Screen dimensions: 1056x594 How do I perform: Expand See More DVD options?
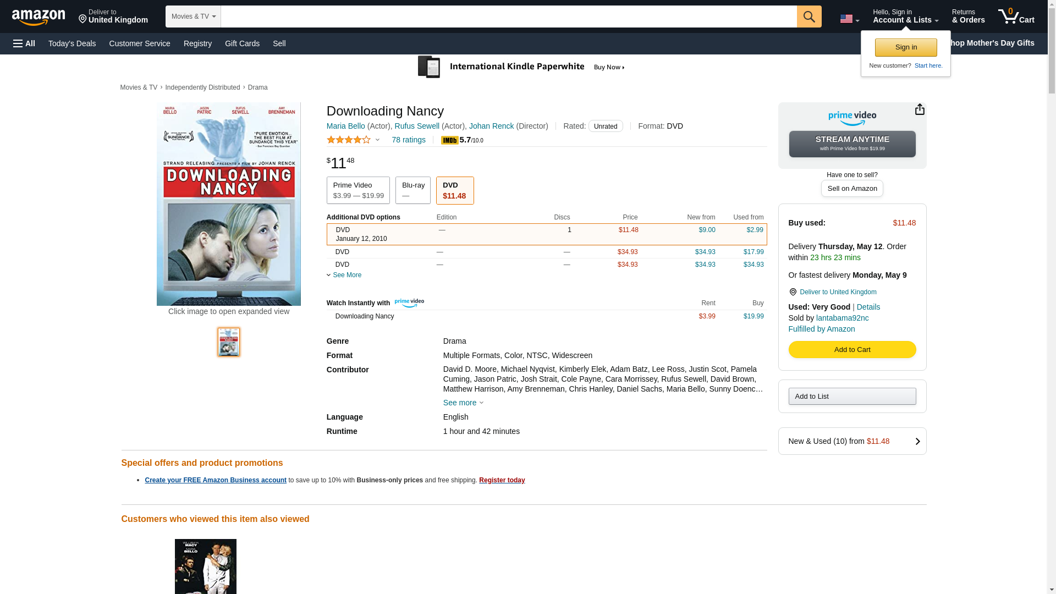(x=346, y=275)
